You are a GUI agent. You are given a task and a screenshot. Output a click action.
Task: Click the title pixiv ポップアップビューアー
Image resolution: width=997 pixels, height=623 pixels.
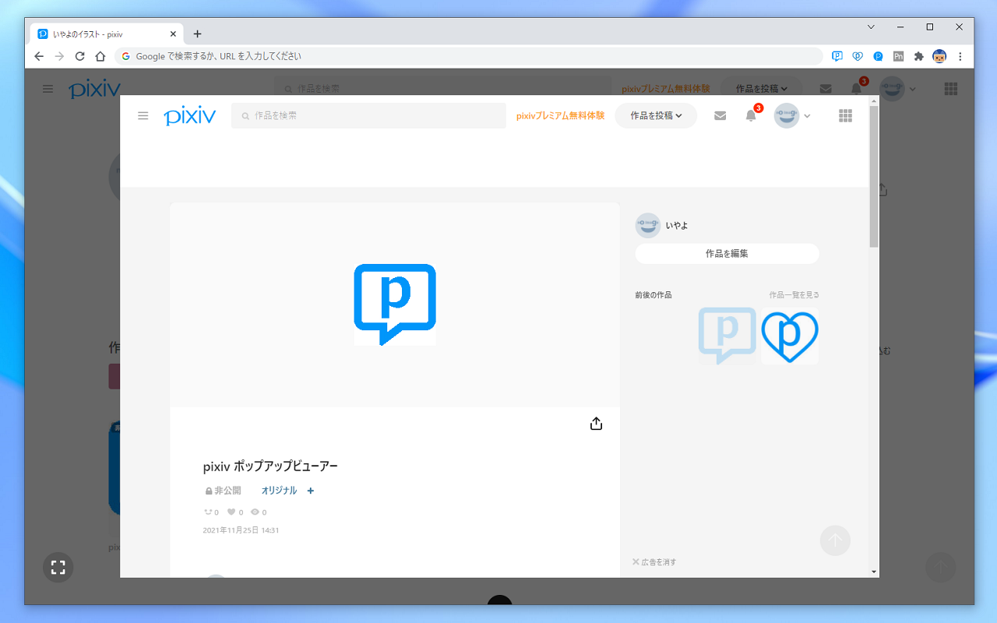pos(270,466)
